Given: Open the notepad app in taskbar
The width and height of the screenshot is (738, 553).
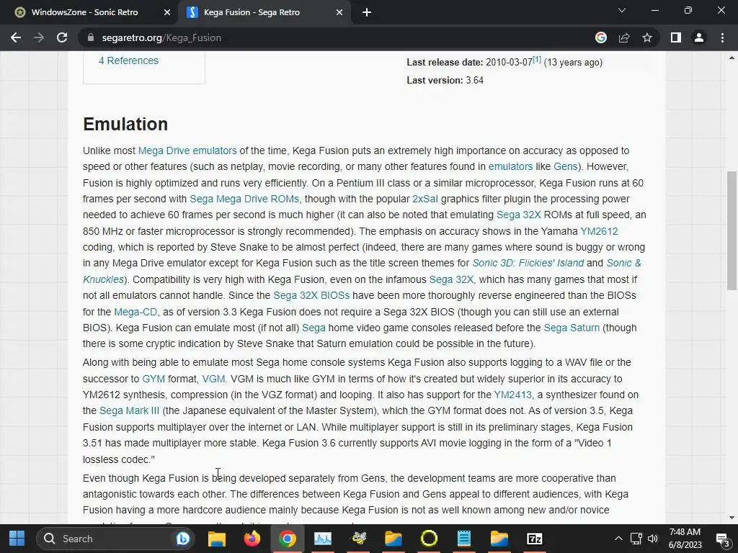Looking at the screenshot, I should 464,539.
